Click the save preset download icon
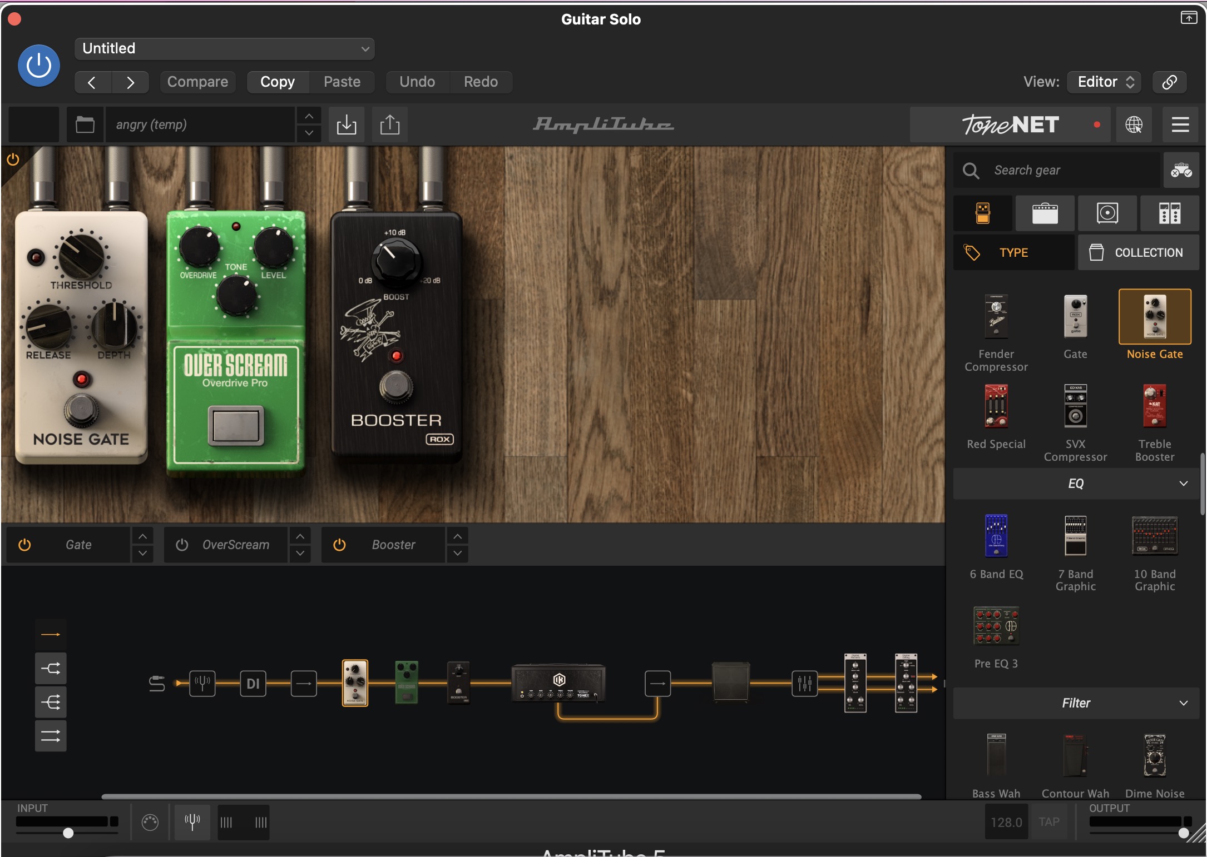 (x=347, y=124)
